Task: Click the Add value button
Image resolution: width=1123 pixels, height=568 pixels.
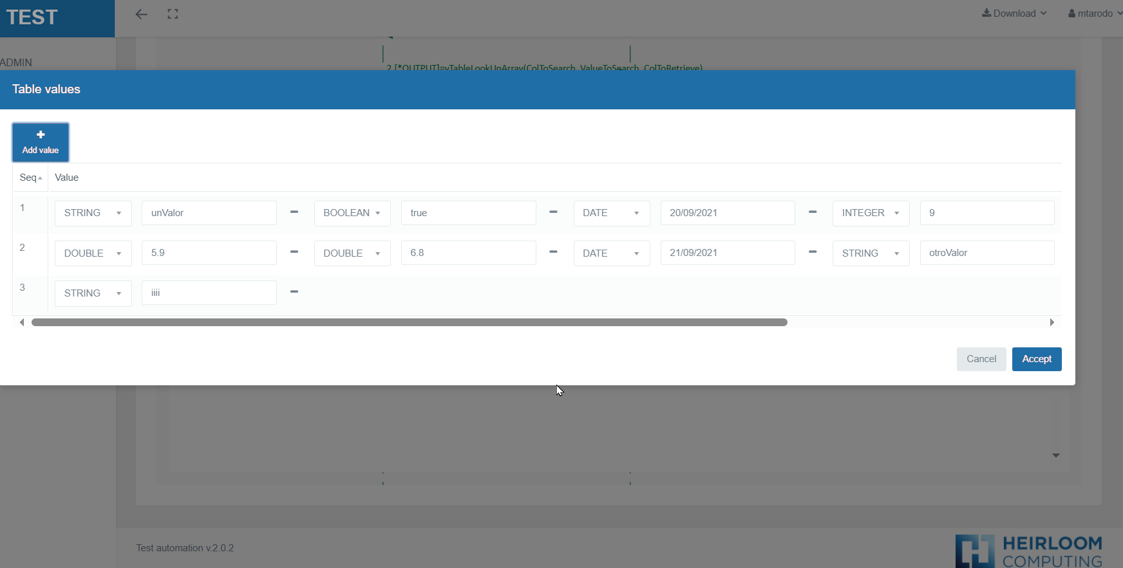Action: tap(41, 142)
